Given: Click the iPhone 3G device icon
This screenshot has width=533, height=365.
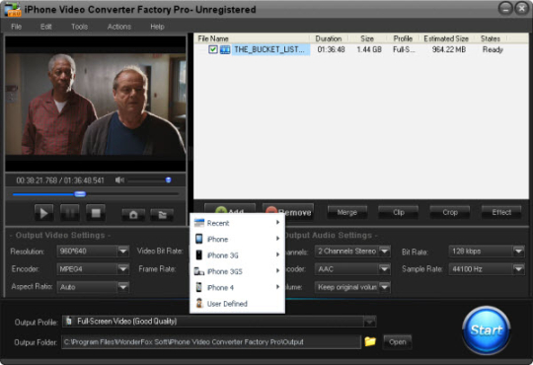Looking at the screenshot, I should [199, 255].
